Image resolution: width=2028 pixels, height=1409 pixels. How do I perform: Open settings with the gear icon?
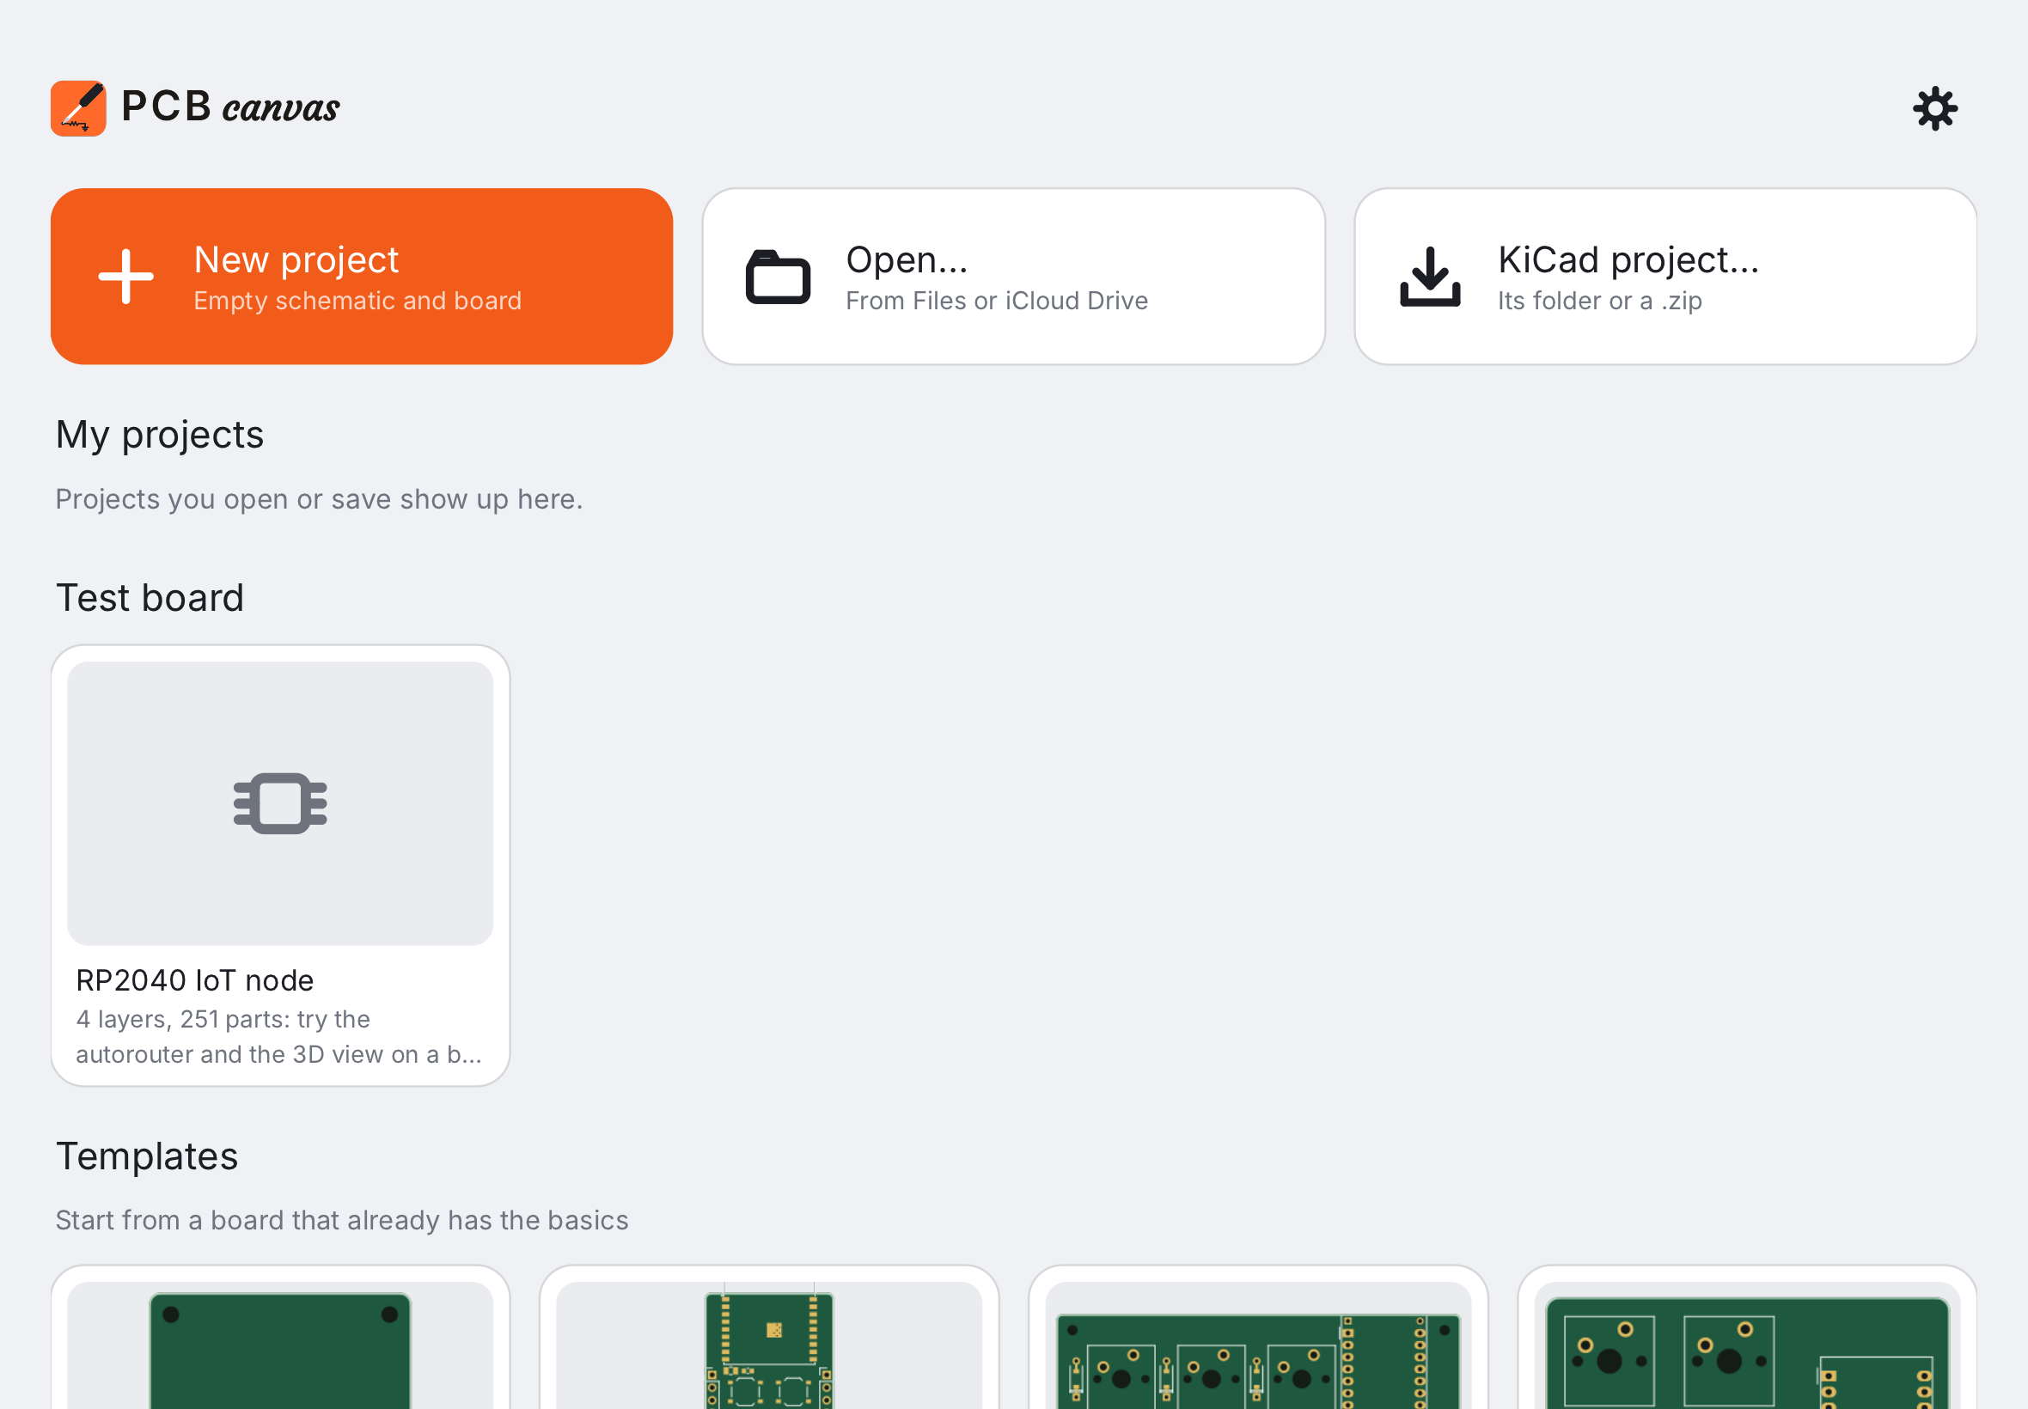1934,108
